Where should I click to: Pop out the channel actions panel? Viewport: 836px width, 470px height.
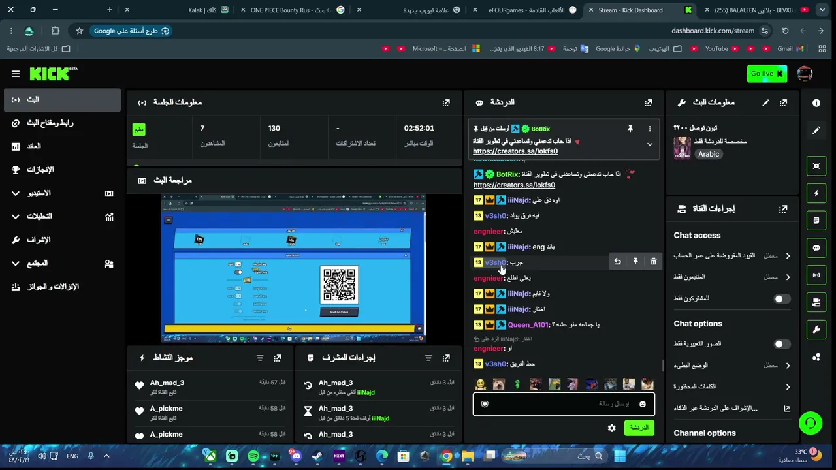[x=783, y=209]
